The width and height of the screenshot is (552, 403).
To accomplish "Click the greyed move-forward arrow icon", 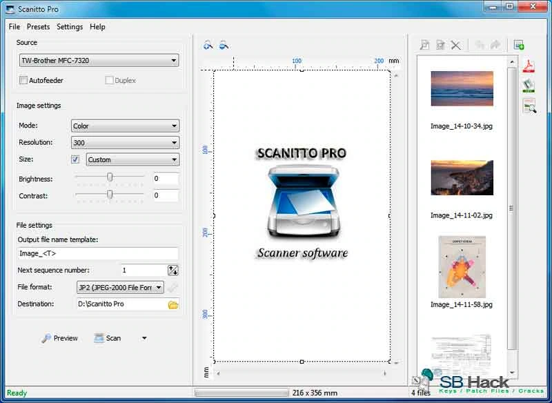I will tap(495, 45).
